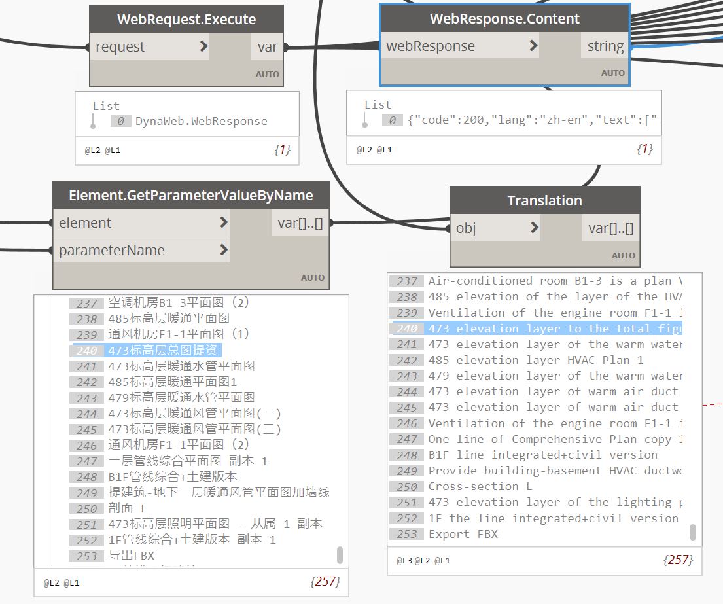Viewport: 723px width, 604px height.
Task: Open AUTO lacing menu on Translation node
Action: pyautogui.click(x=624, y=255)
